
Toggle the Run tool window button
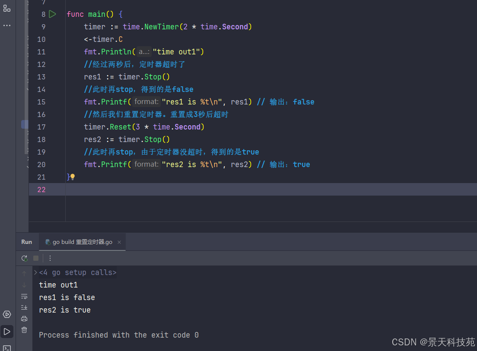[x=7, y=332]
